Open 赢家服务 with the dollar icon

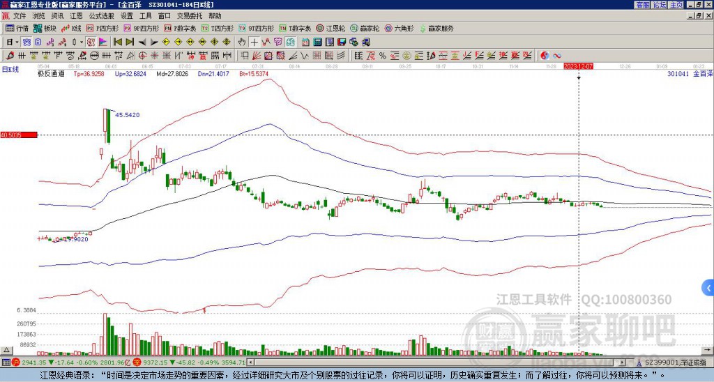(436, 28)
